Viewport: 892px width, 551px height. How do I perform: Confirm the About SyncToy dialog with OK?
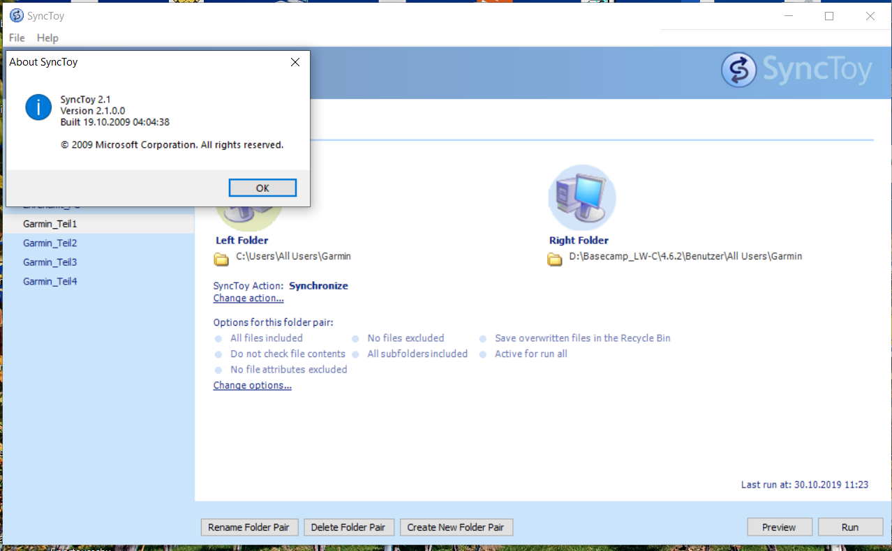tap(262, 188)
